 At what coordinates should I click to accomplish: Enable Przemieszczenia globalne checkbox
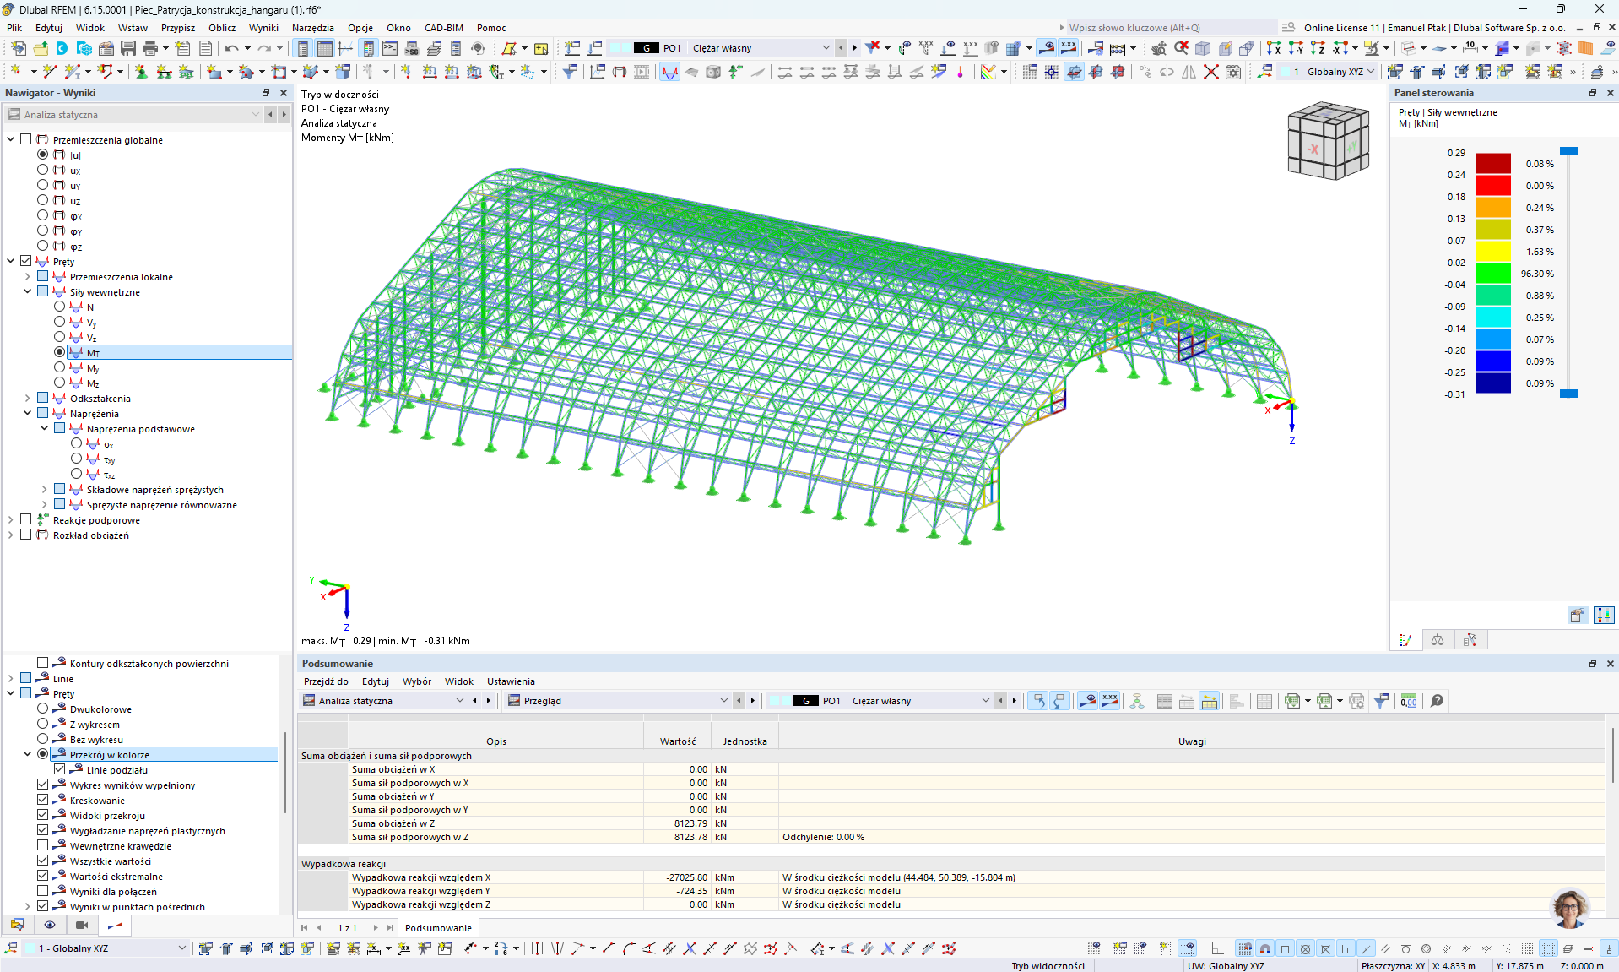(x=26, y=139)
